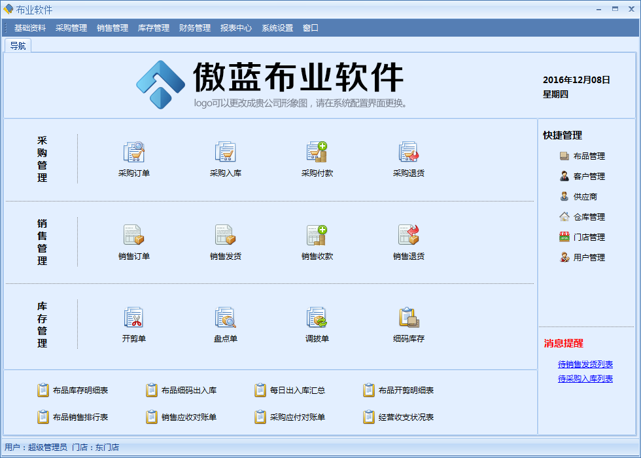This screenshot has height=458, width=641.
Task: Open the 报表中心 menu
Action: tap(236, 28)
